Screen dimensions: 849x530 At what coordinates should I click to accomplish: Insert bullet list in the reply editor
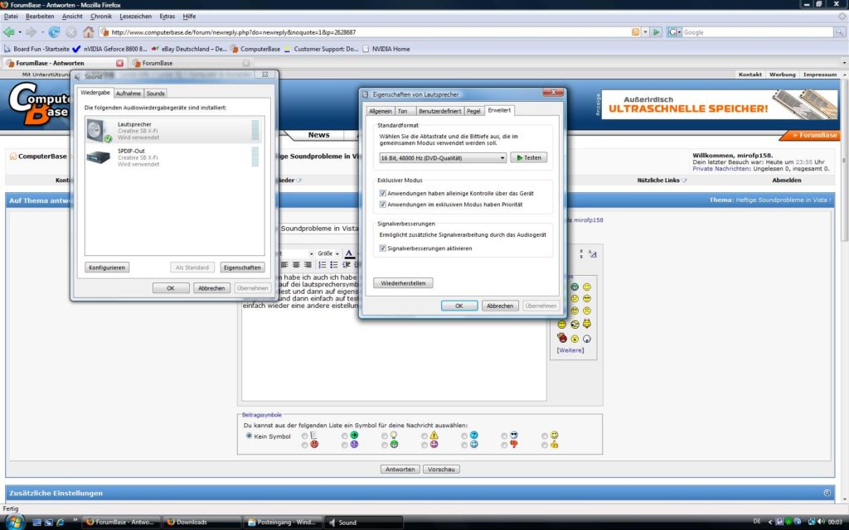[334, 265]
